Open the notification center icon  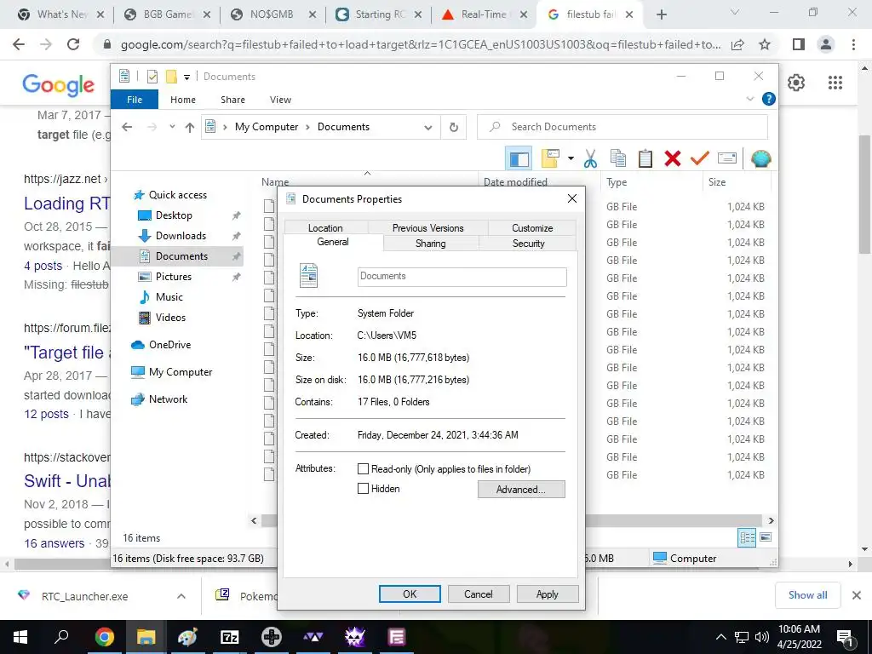click(x=845, y=637)
